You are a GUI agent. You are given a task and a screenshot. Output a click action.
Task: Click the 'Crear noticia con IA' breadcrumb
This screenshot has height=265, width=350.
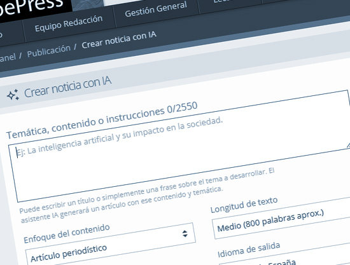(x=119, y=39)
